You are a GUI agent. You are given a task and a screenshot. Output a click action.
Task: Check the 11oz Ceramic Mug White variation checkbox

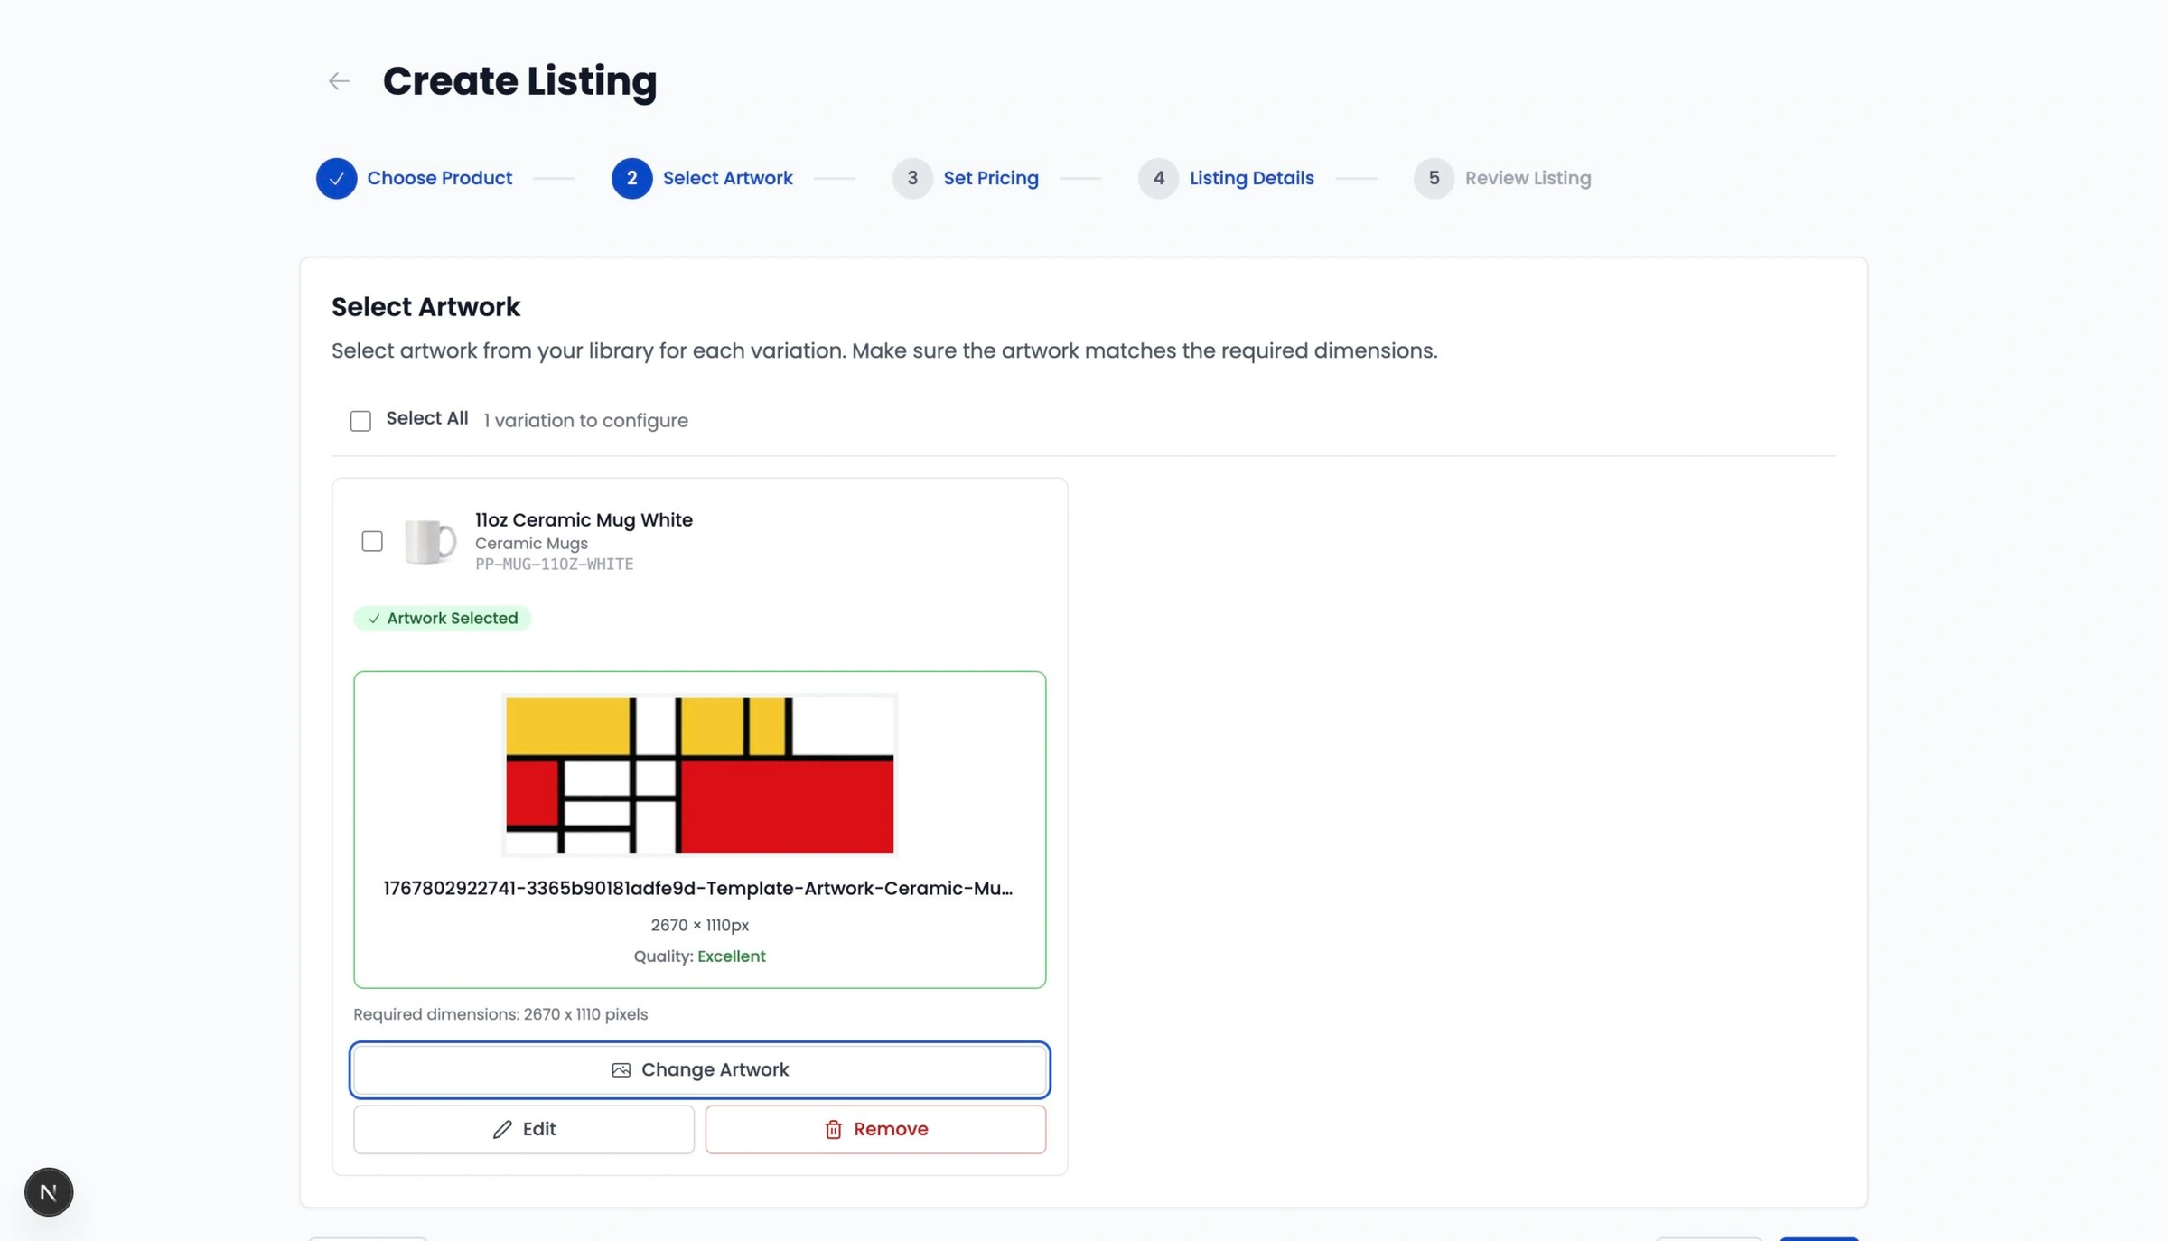click(372, 541)
